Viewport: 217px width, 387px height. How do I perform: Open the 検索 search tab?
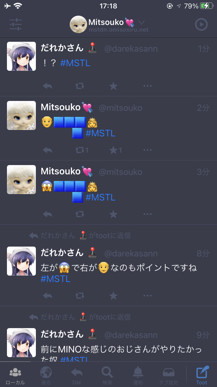click(x=107, y=376)
